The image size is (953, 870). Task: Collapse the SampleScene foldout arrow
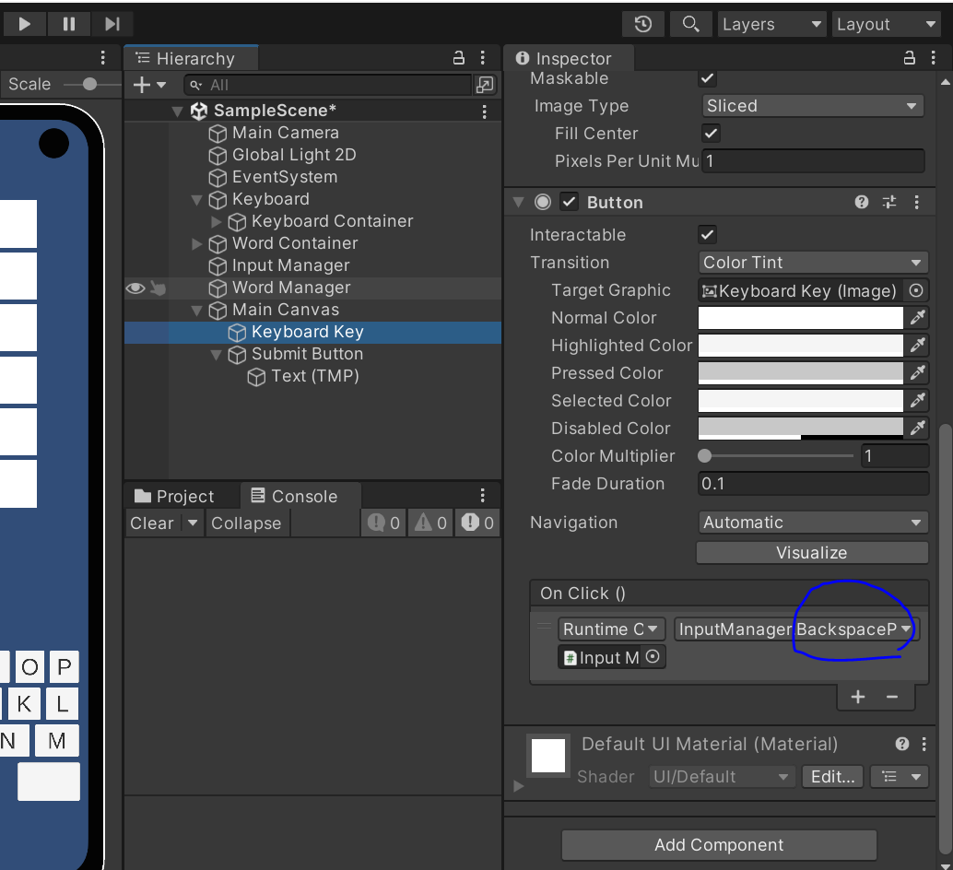[178, 112]
